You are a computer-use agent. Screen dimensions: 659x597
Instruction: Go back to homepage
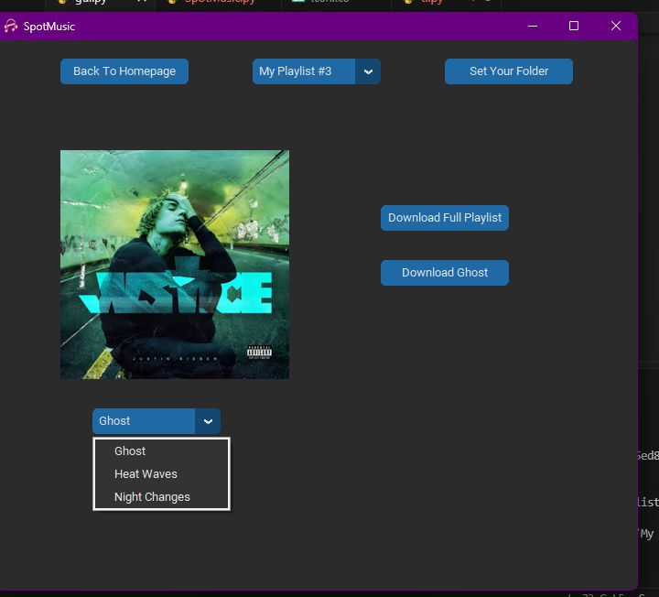coord(124,71)
